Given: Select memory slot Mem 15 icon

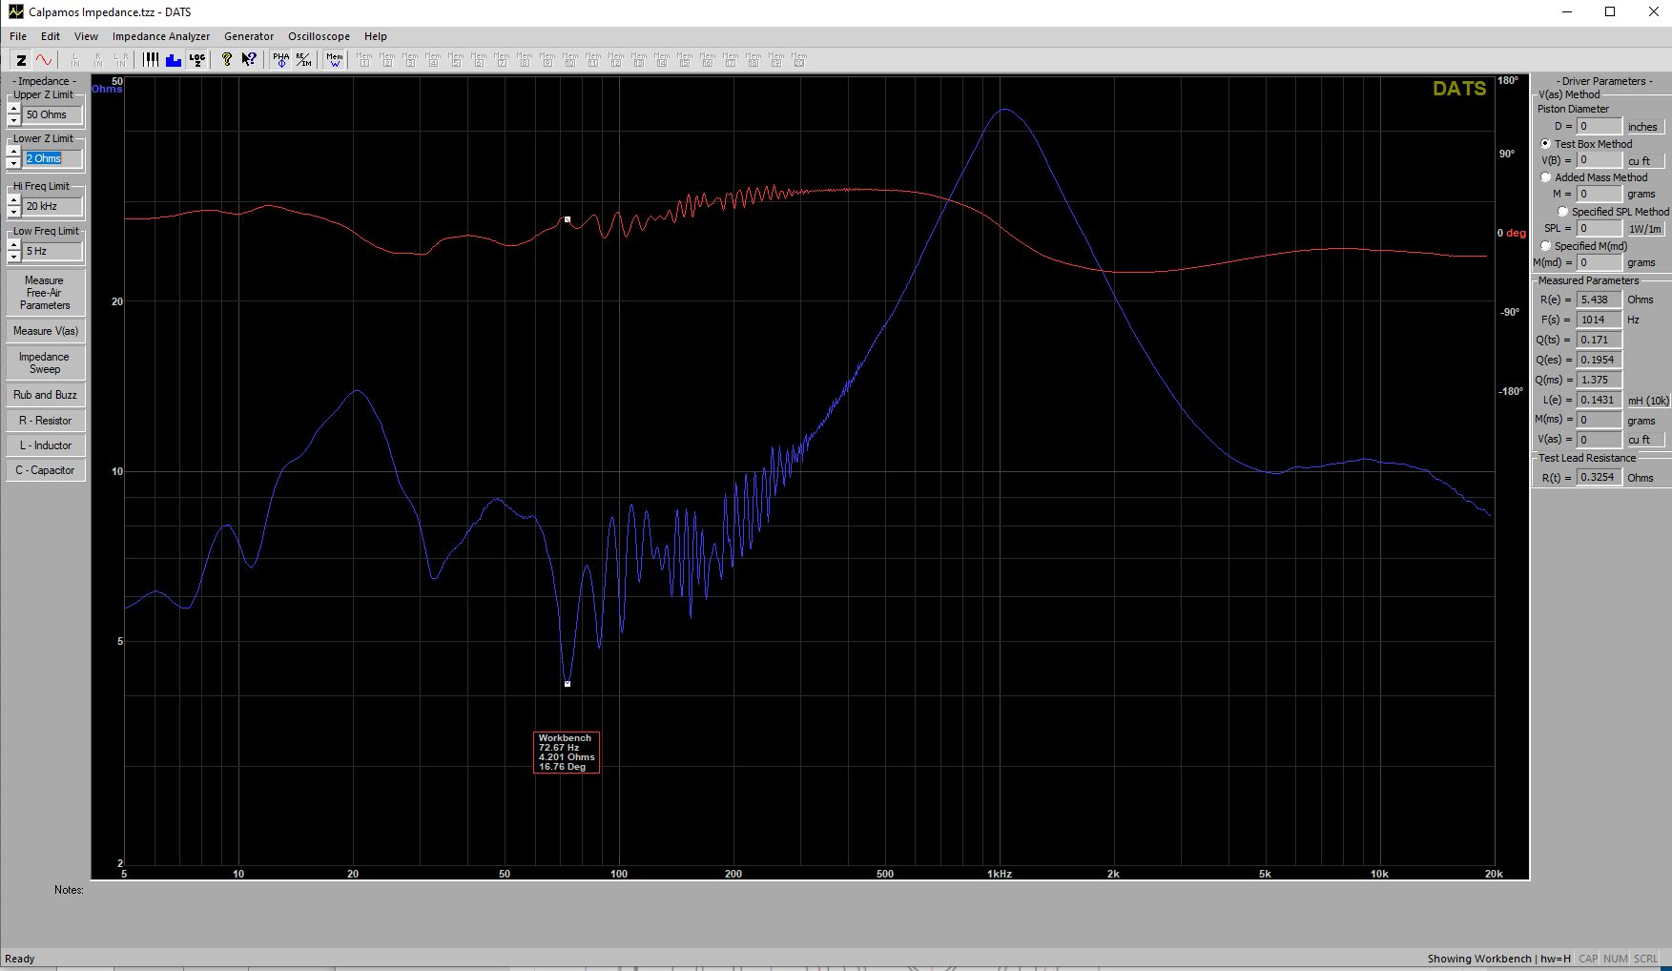Looking at the screenshot, I should 685,59.
